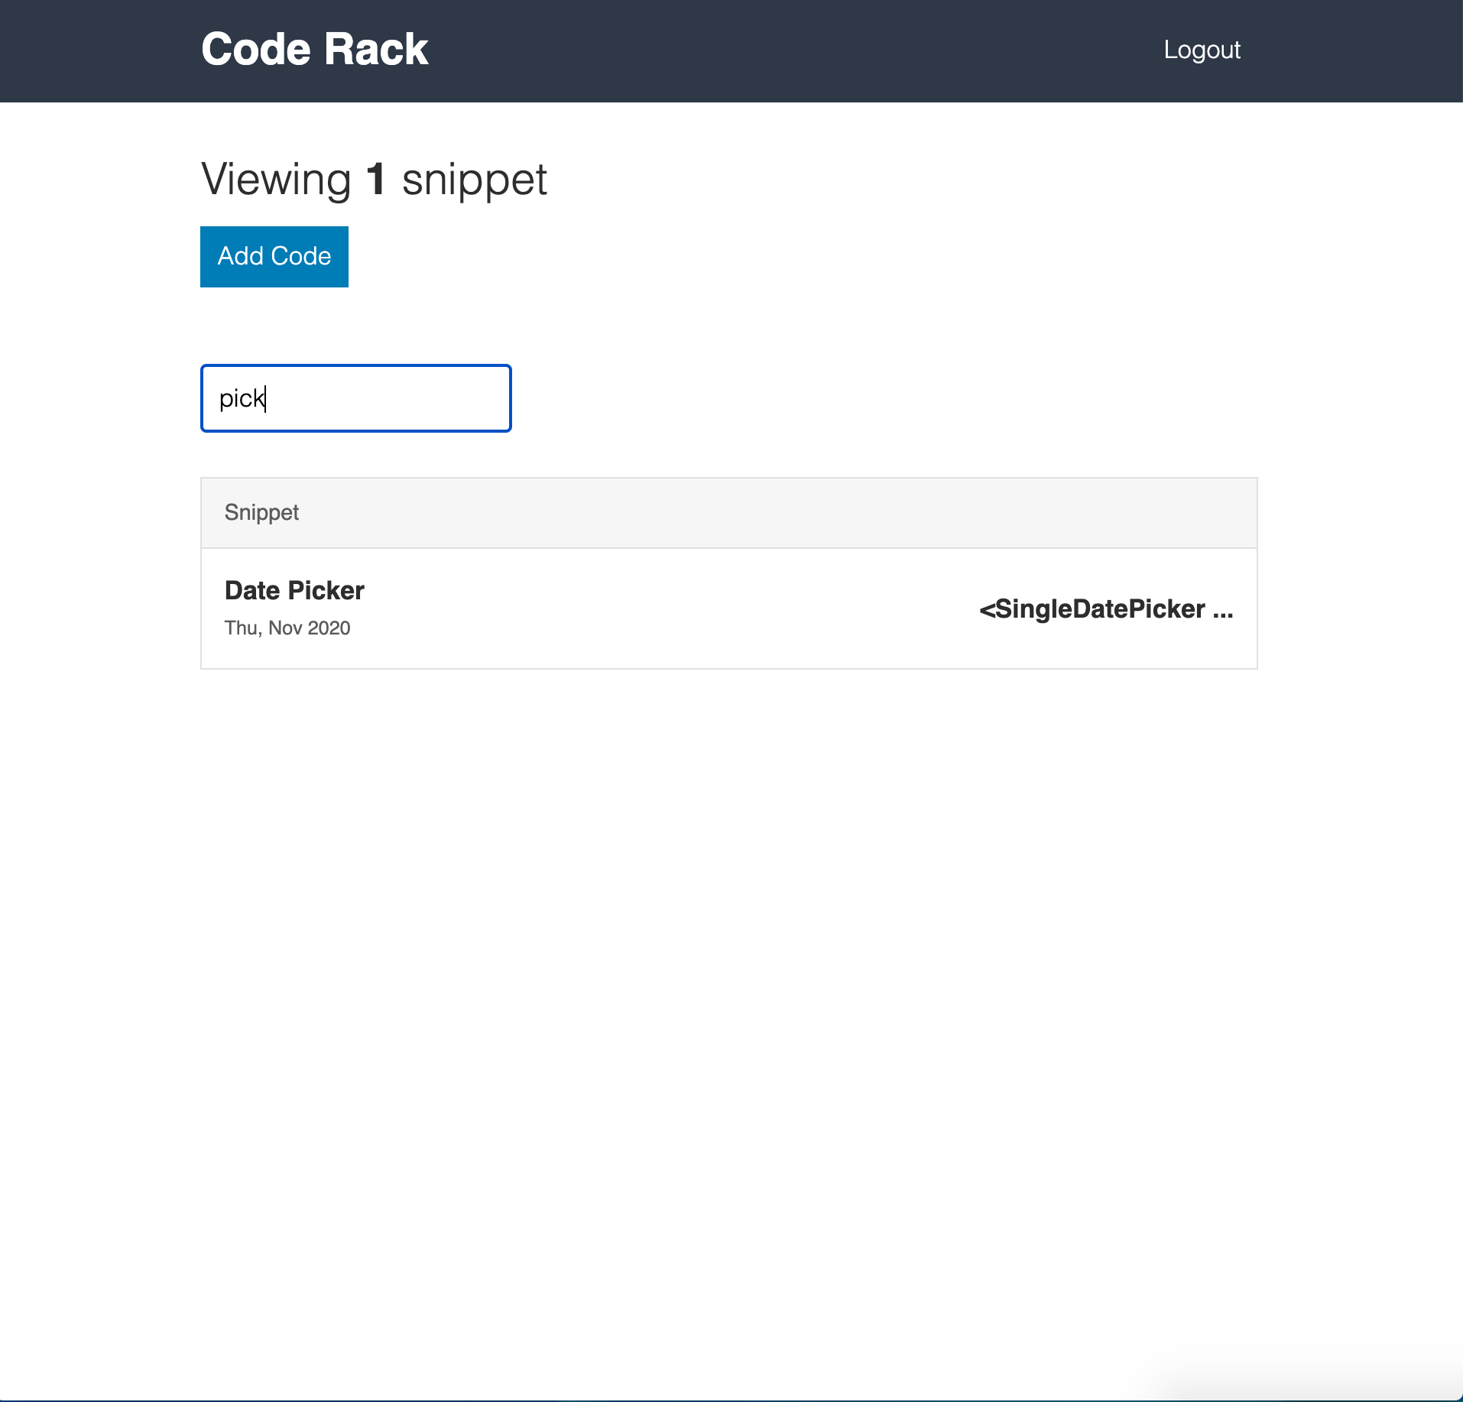Screen dimensions: 1463x1402
Task: Open the Date Picker snippet title
Action: [x=294, y=590]
